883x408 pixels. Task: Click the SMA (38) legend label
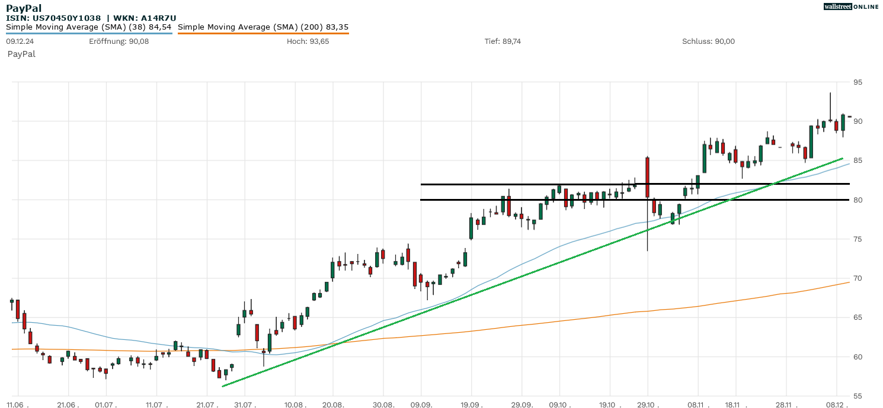click(89, 27)
